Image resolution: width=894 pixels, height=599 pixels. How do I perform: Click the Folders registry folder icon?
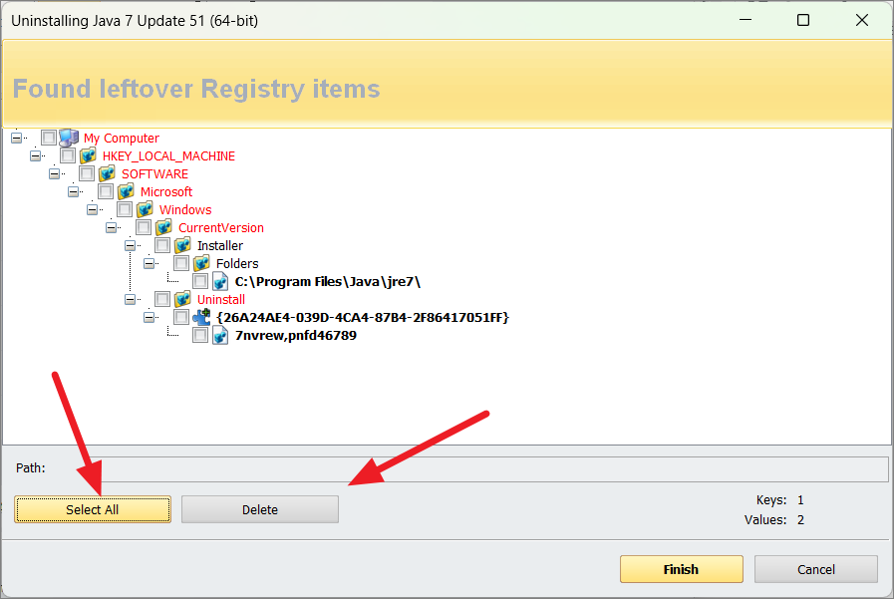(201, 263)
